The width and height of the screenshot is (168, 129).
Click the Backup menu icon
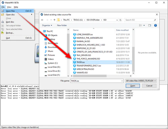(x=3, y=33)
